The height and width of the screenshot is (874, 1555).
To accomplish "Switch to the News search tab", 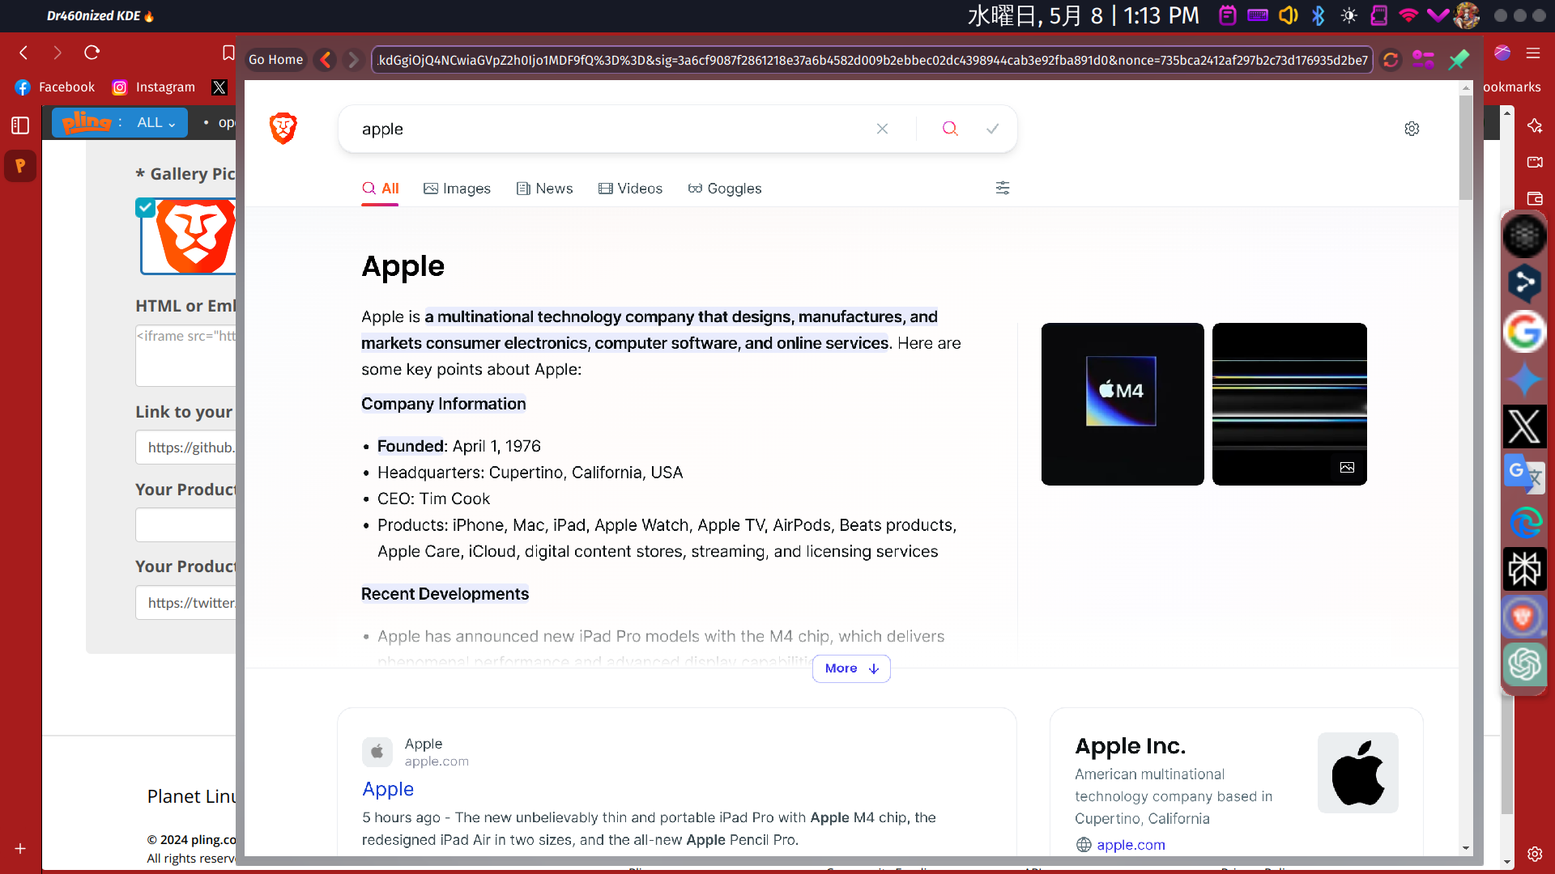I will pos(544,189).
